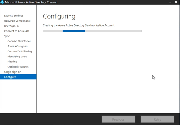Select the highlighted Configure step
This screenshot has height=125, width=180.
18,77
